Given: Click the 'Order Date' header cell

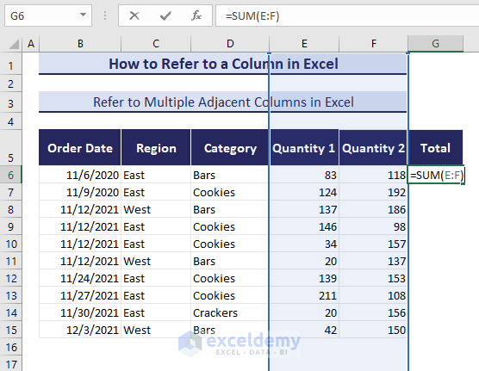Looking at the screenshot, I should [80, 148].
